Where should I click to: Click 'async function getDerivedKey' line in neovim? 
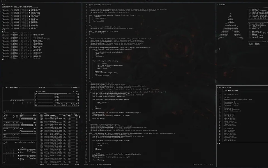point(119,48)
